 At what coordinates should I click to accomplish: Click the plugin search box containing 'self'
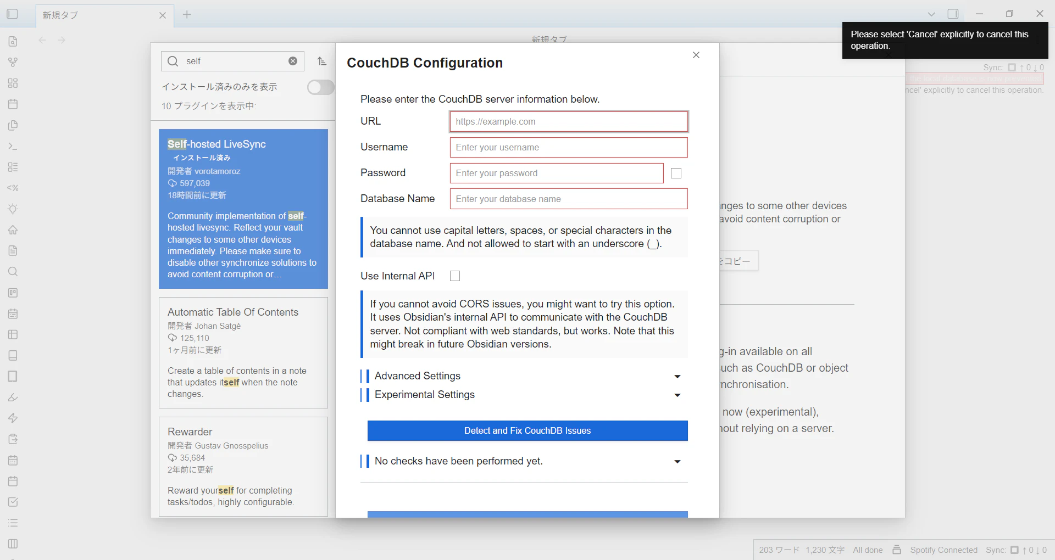[232, 61]
